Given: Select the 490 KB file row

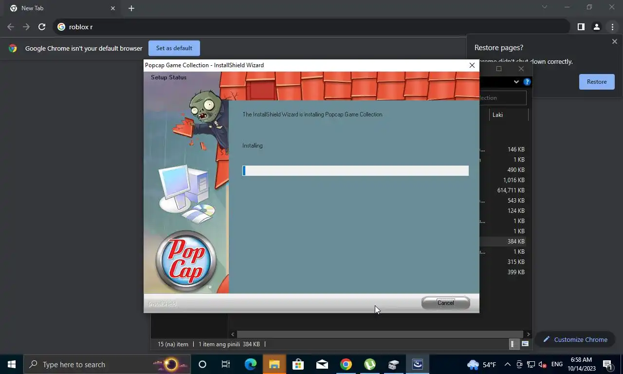Looking at the screenshot, I should [x=503, y=170].
